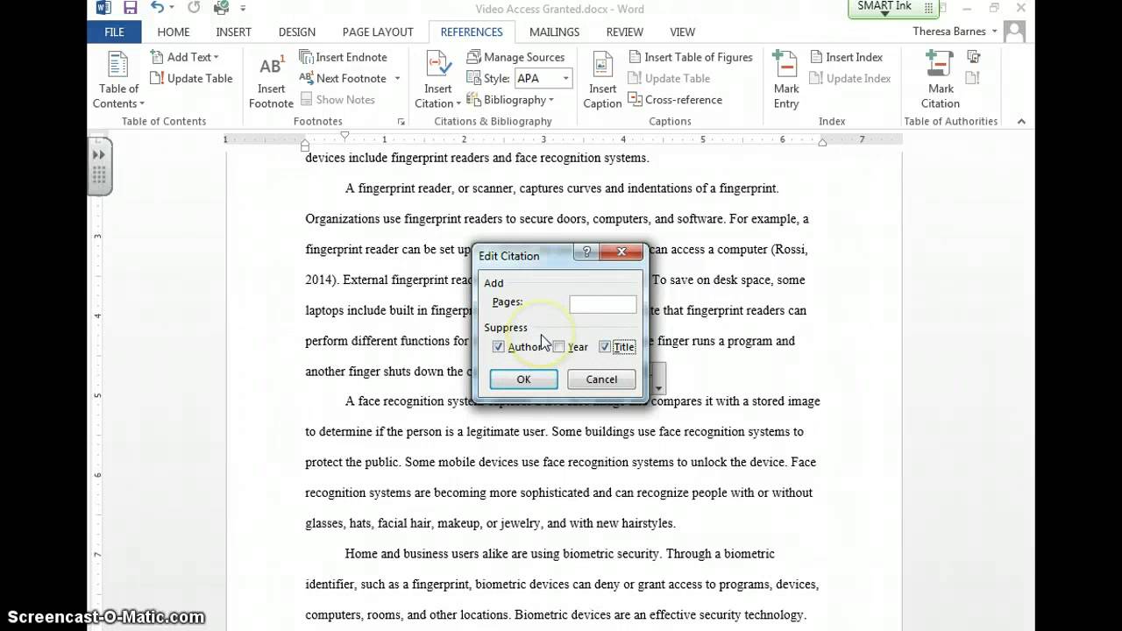Click Update Index
Viewport: 1122px width, 631px height.
point(849,78)
